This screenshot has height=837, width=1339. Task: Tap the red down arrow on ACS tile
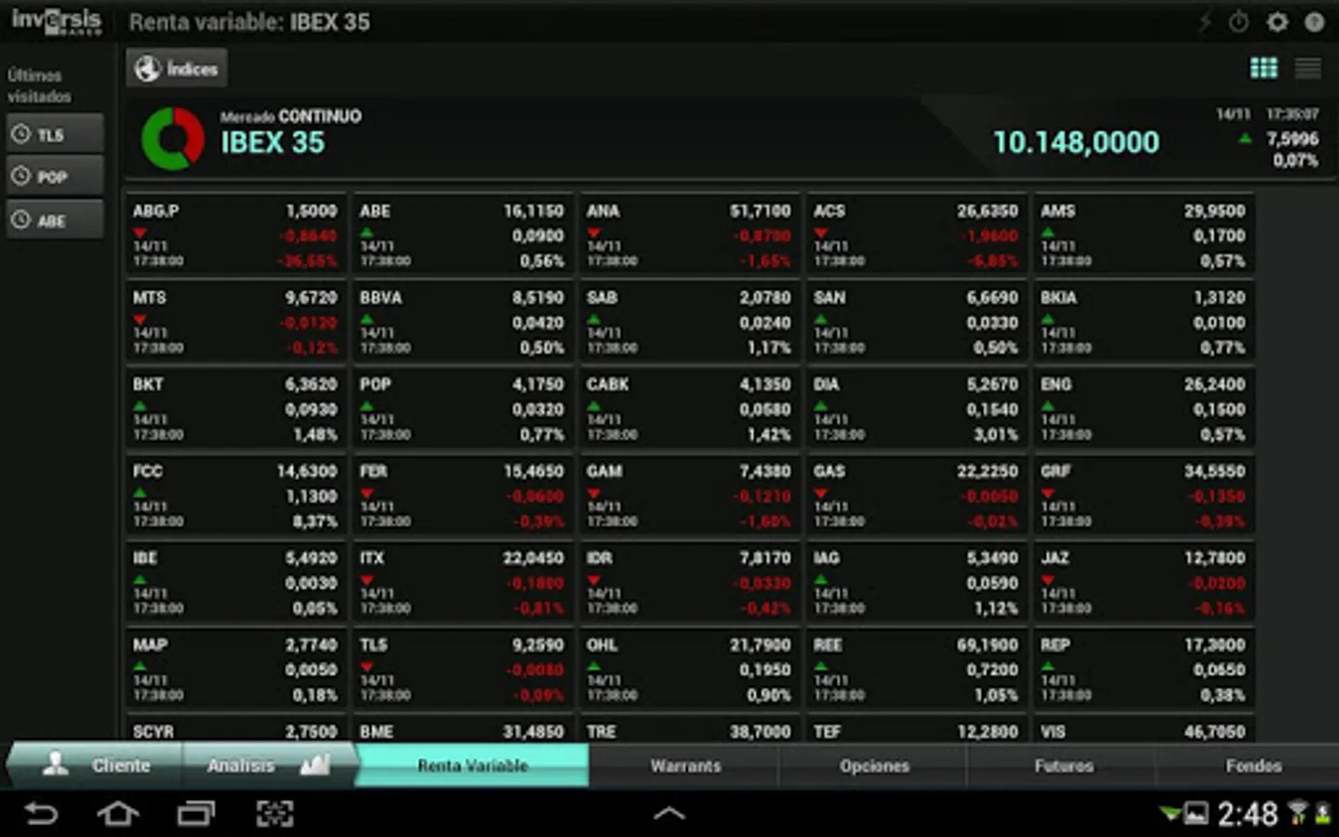820,232
